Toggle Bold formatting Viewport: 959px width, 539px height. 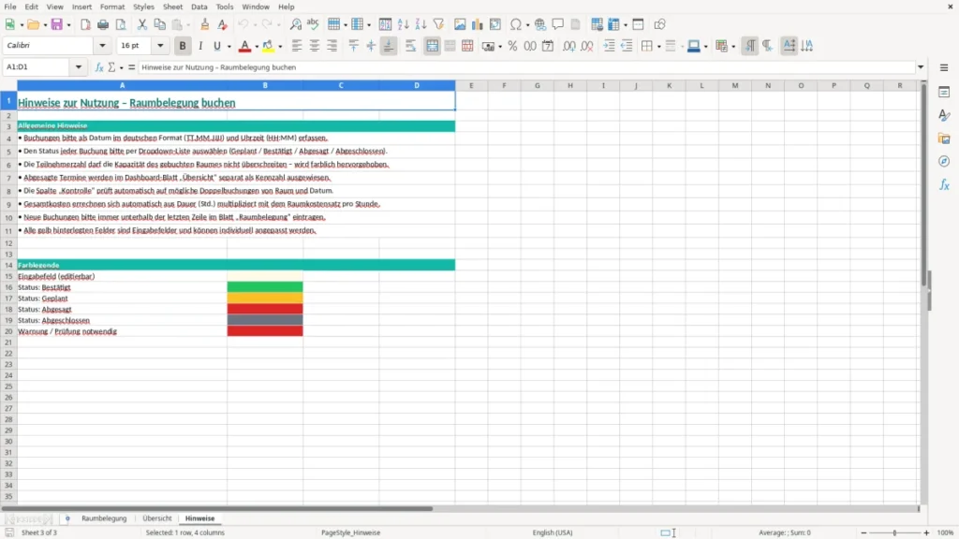183,46
